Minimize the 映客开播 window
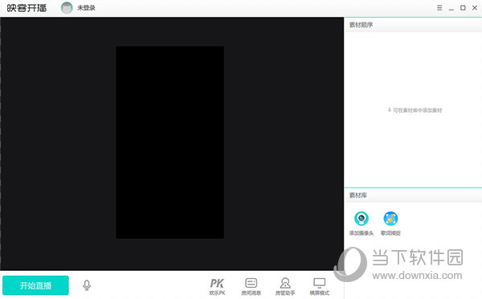 pyautogui.click(x=451, y=8)
